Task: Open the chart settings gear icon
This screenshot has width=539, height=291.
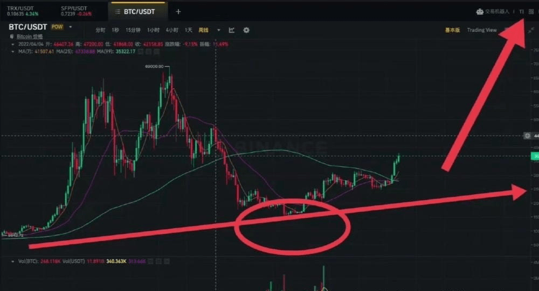Action: pyautogui.click(x=246, y=30)
